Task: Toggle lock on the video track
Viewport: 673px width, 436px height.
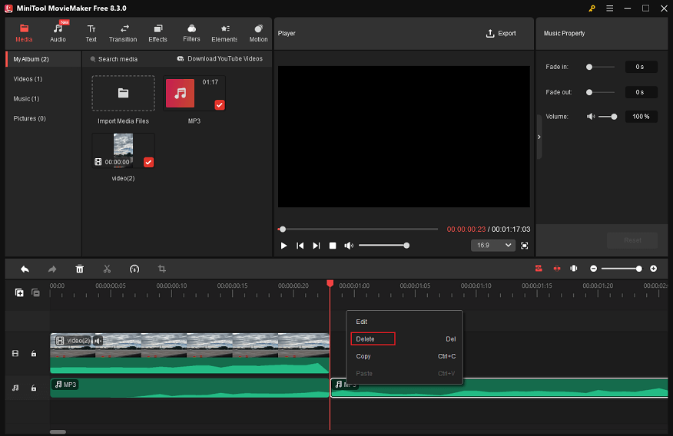Action: 34,354
